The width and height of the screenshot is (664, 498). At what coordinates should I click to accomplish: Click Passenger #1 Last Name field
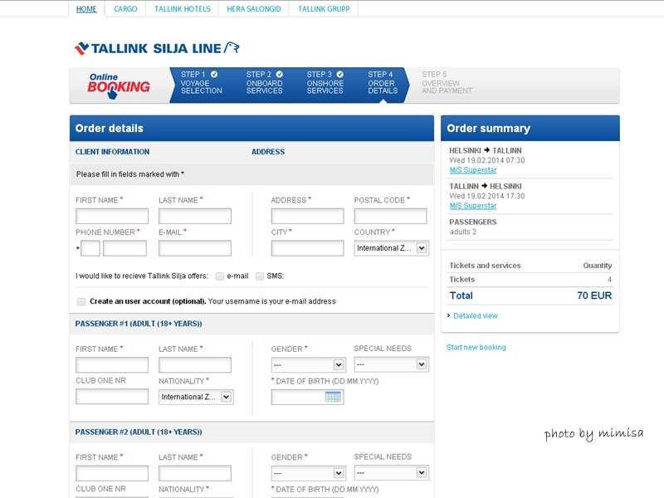pyautogui.click(x=195, y=364)
